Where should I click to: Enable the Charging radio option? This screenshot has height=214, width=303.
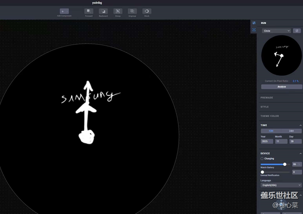coord(262,159)
